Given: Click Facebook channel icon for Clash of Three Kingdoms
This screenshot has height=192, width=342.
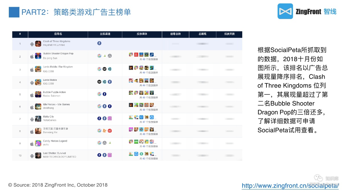Looking at the screenshot, I should pos(99,43).
